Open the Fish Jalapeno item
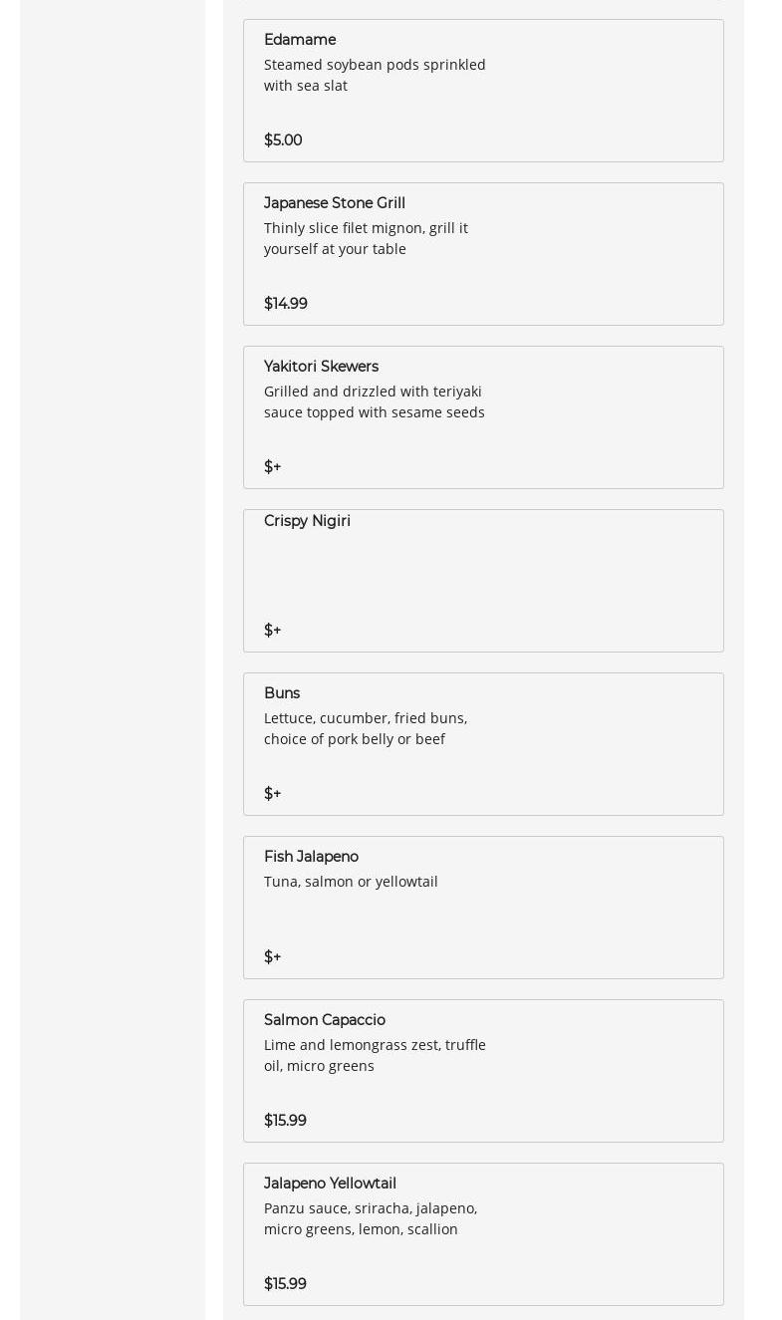This screenshot has width=782, height=1320. point(311,857)
